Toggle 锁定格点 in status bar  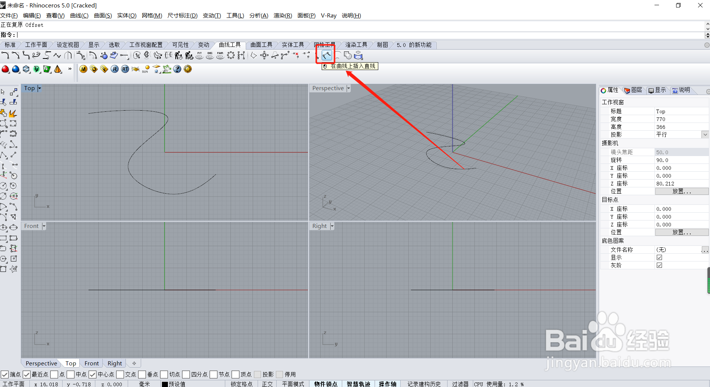tap(241, 384)
